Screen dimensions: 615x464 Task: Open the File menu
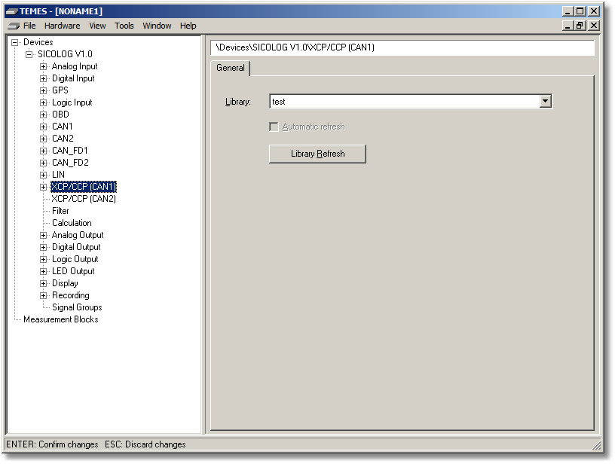29,26
